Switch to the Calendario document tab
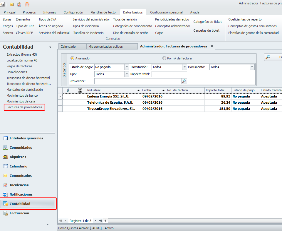This screenshot has width=282, height=231. point(68,47)
